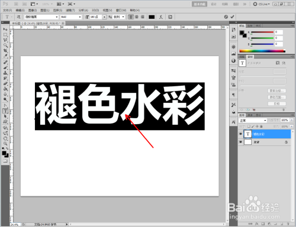Select the Horizontal Type tool

pyautogui.click(x=5, y=111)
